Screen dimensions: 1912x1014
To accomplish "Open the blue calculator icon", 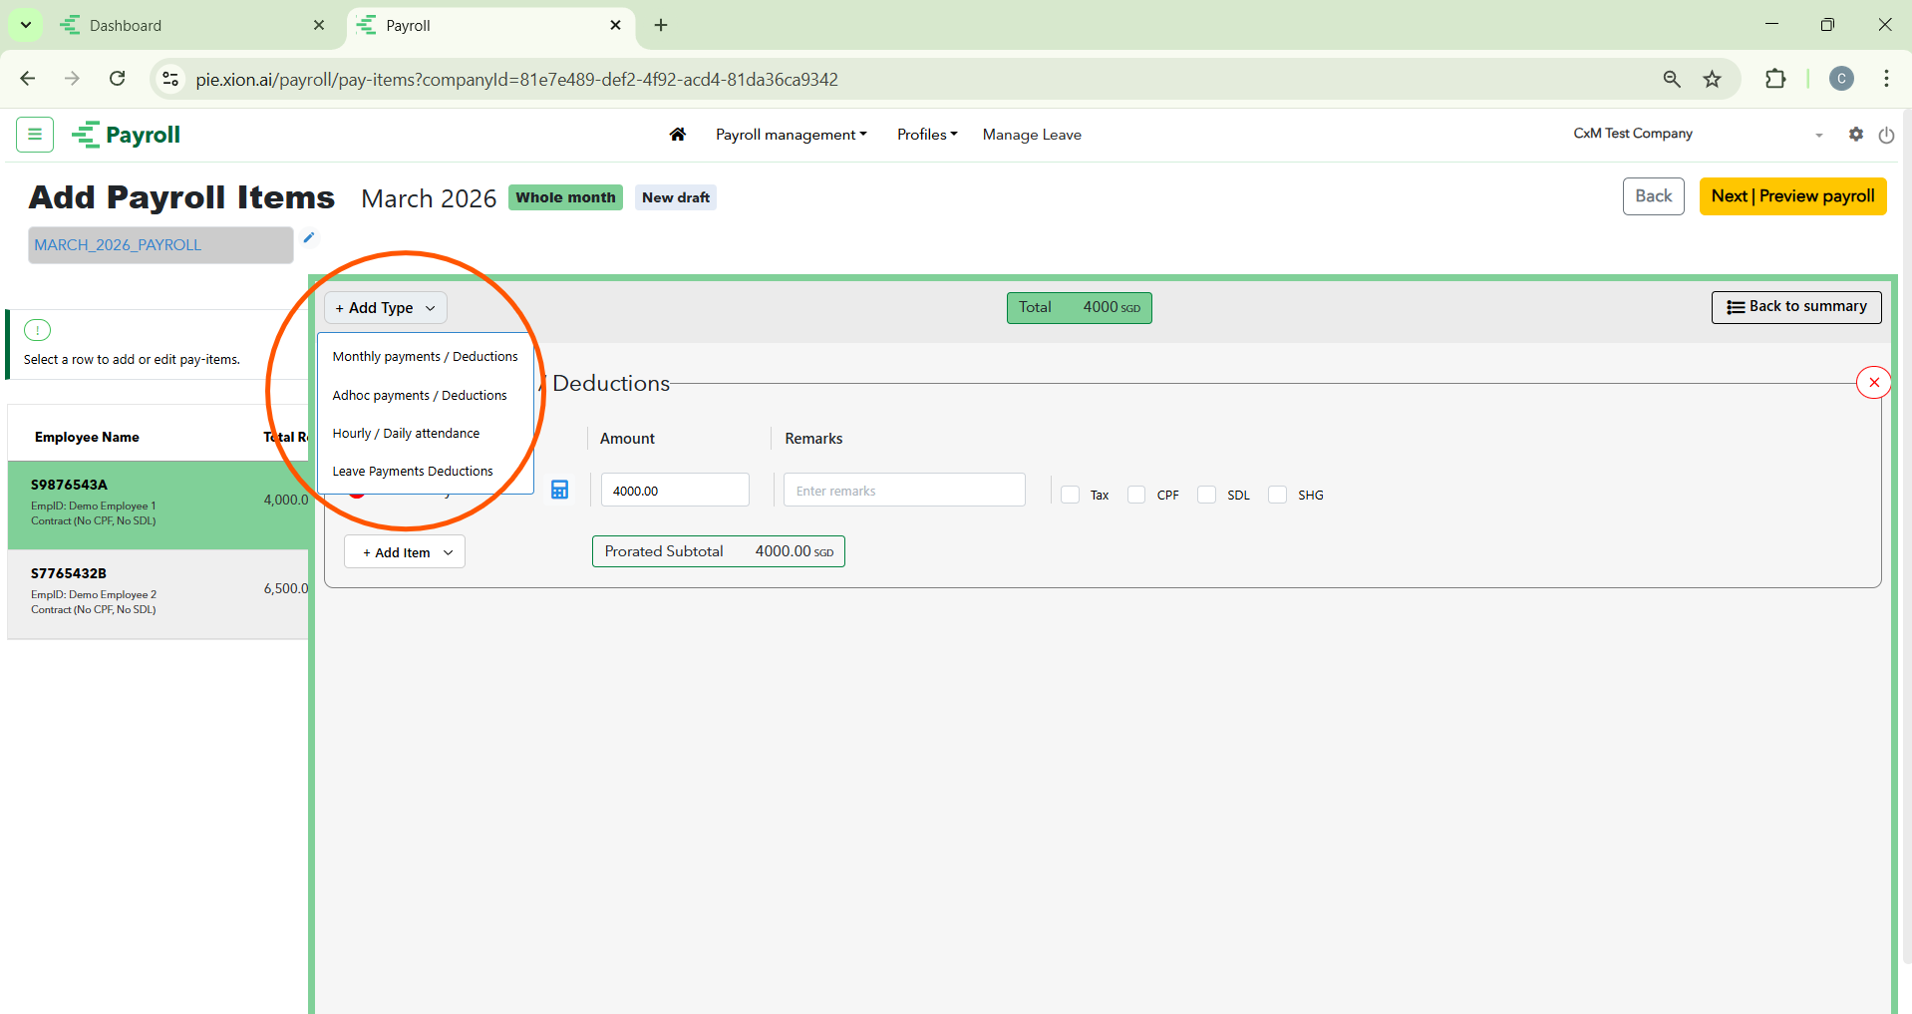I will point(560,490).
